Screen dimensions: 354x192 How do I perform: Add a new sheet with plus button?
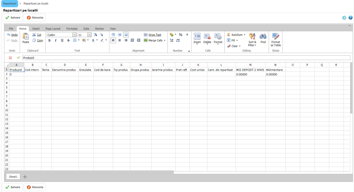coord(25,177)
